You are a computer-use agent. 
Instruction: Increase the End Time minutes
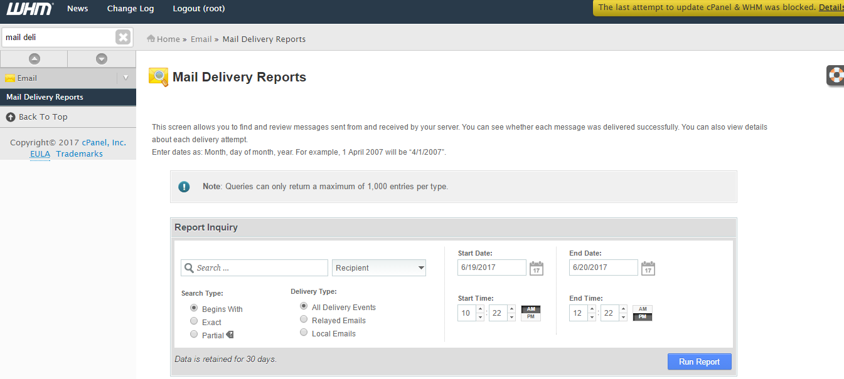coord(623,309)
